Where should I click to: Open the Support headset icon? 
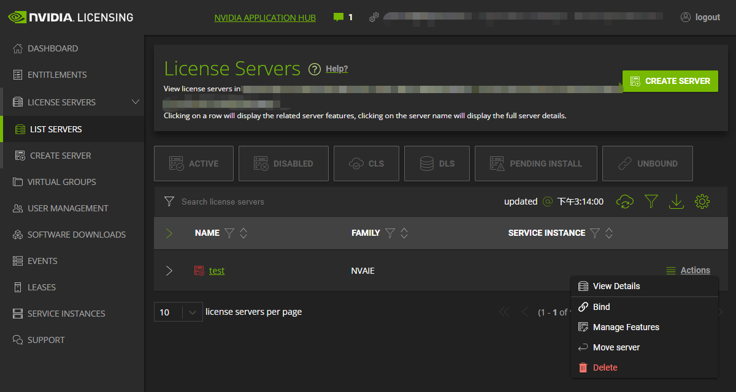(x=17, y=340)
